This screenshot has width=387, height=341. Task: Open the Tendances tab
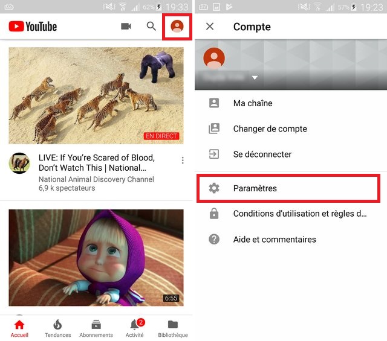(x=57, y=328)
